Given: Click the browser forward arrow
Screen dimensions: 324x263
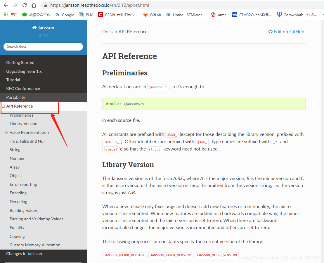Looking at the screenshot, I should [15, 5].
